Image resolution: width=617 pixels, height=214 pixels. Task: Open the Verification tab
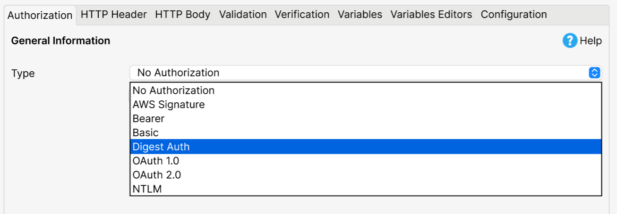coord(302,15)
